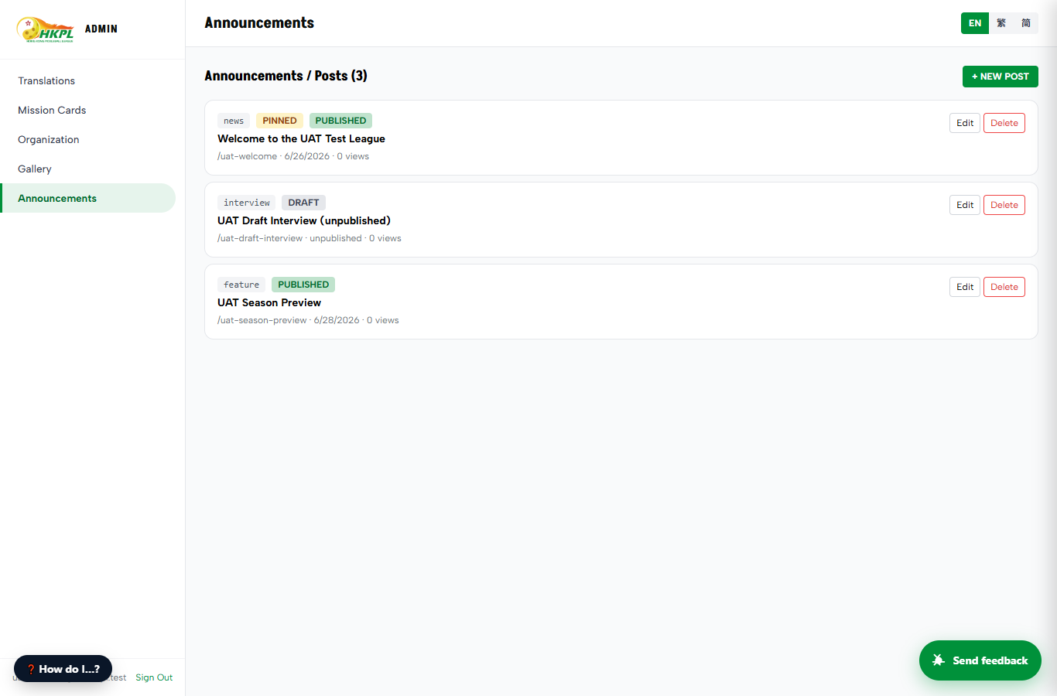Edit the UAT Season Preview post

click(965, 287)
